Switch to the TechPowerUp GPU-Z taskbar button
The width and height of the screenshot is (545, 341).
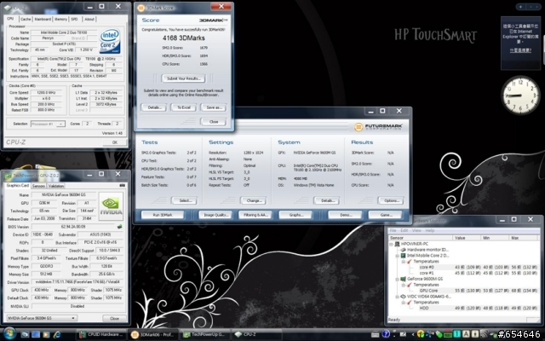(x=204, y=334)
